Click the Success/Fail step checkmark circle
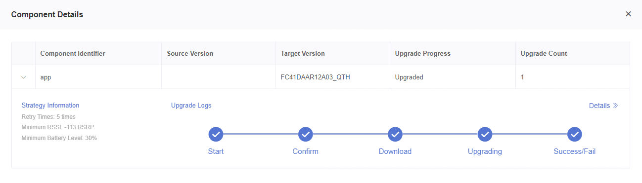 574,134
